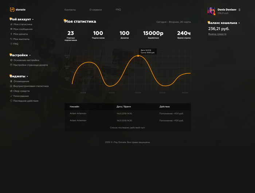This screenshot has height=193, width=255.
Task: Click the small icon next to Denis Denisov
Action: click(x=239, y=10)
